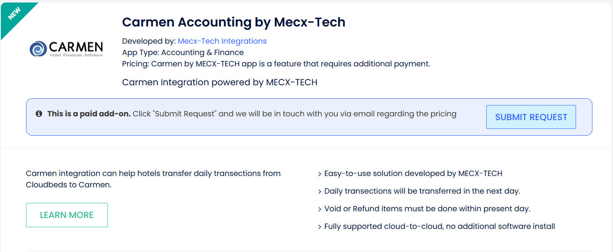Select the "Daily transections will be transferred" text
The width and height of the screenshot is (613, 252).
tap(422, 191)
